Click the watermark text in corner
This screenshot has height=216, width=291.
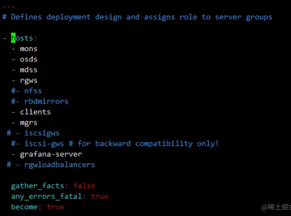[x=276, y=207]
